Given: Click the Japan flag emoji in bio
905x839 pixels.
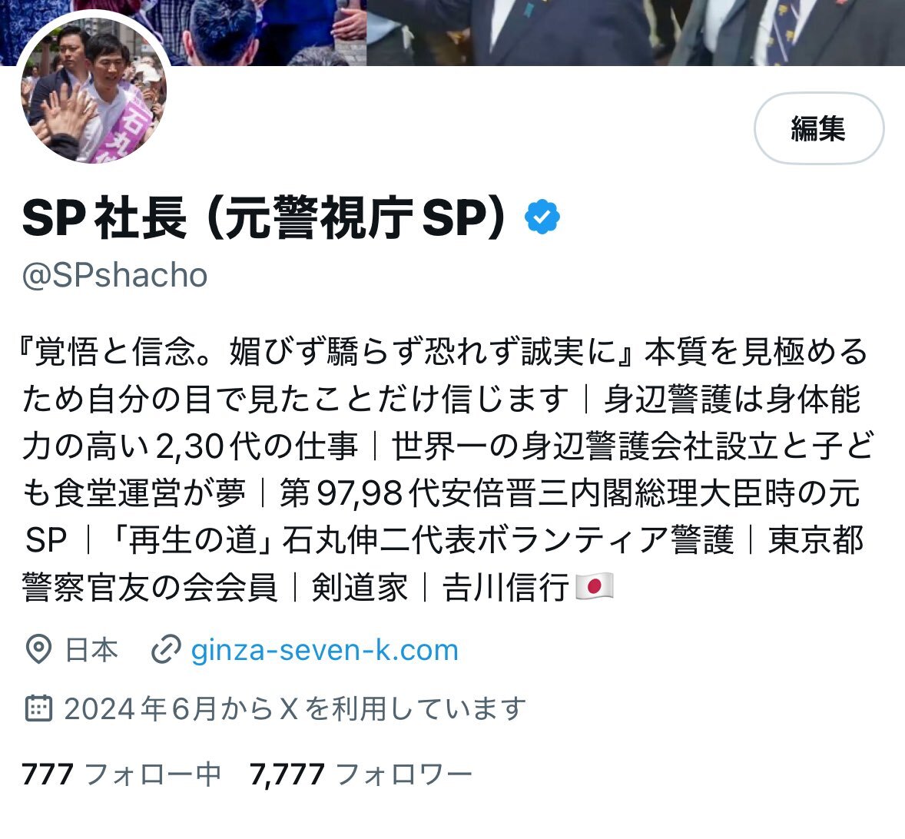Looking at the screenshot, I should [x=595, y=587].
